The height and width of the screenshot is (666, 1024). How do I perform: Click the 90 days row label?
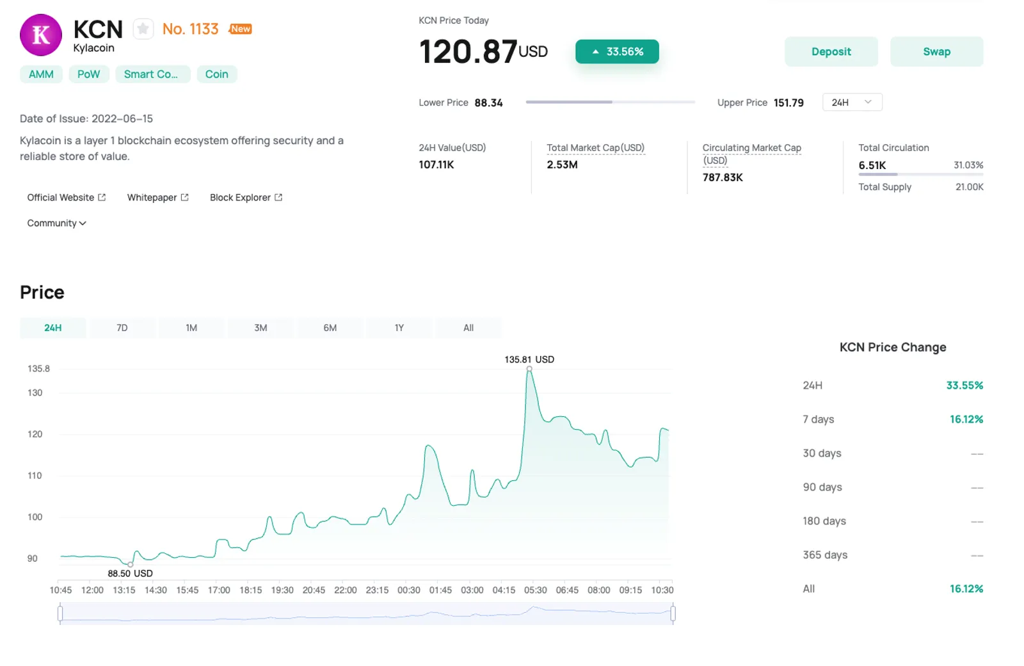coord(822,487)
